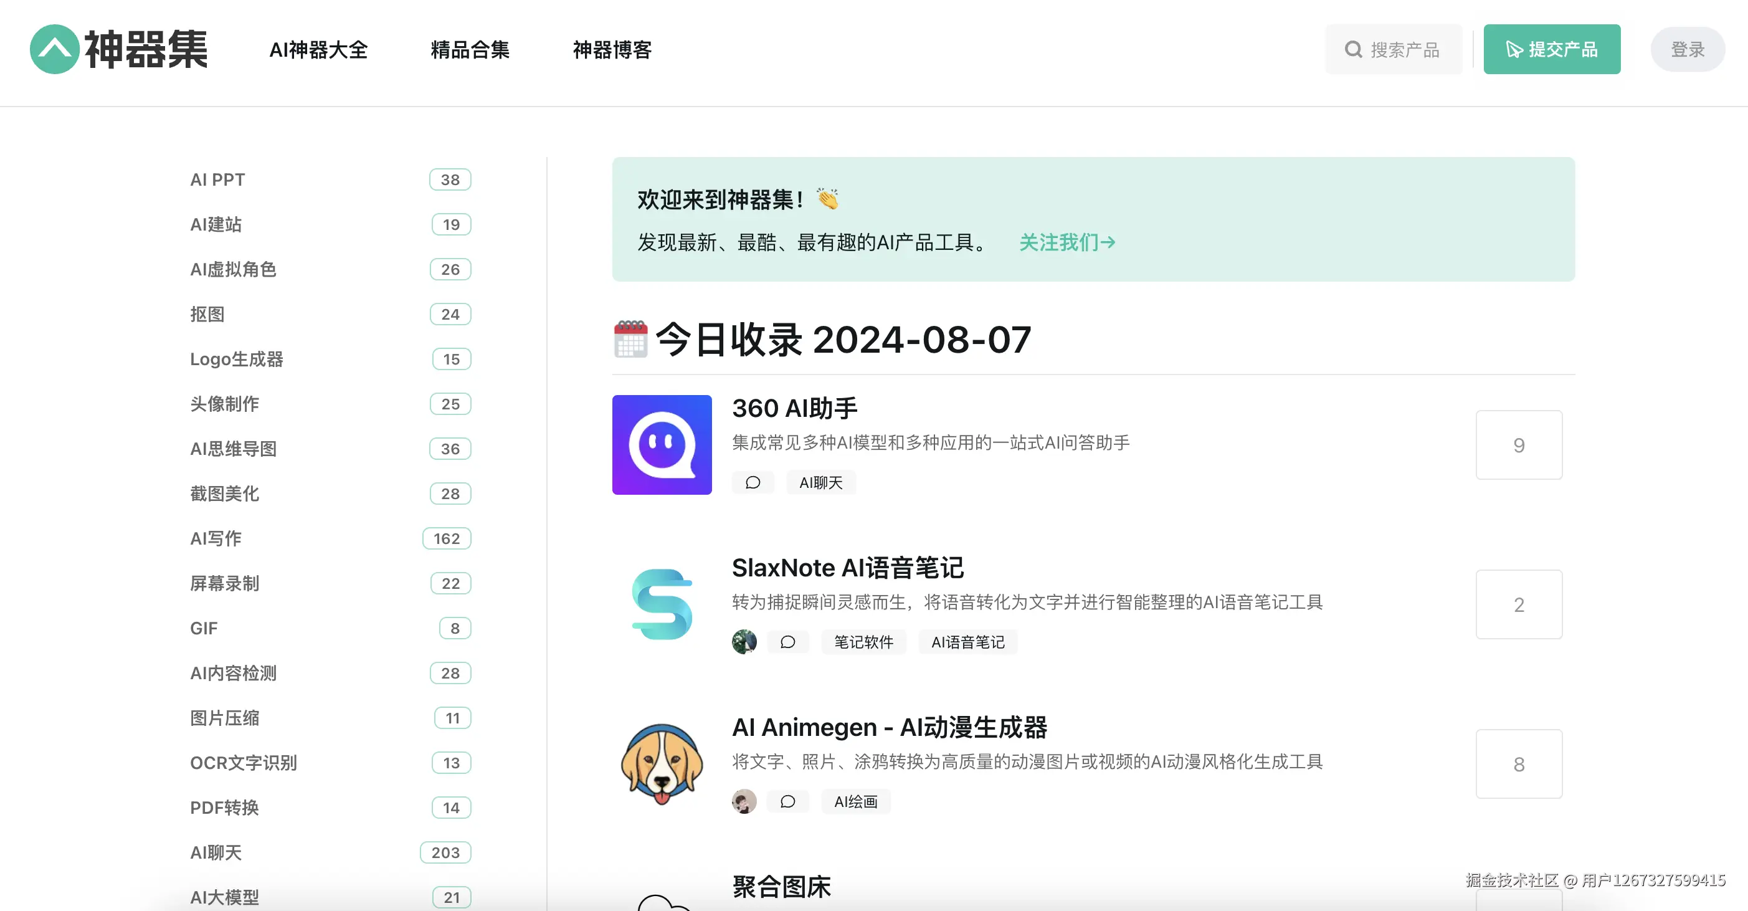Click AI聊天 tag under 360 AI助手
1748x911 pixels.
click(x=821, y=483)
